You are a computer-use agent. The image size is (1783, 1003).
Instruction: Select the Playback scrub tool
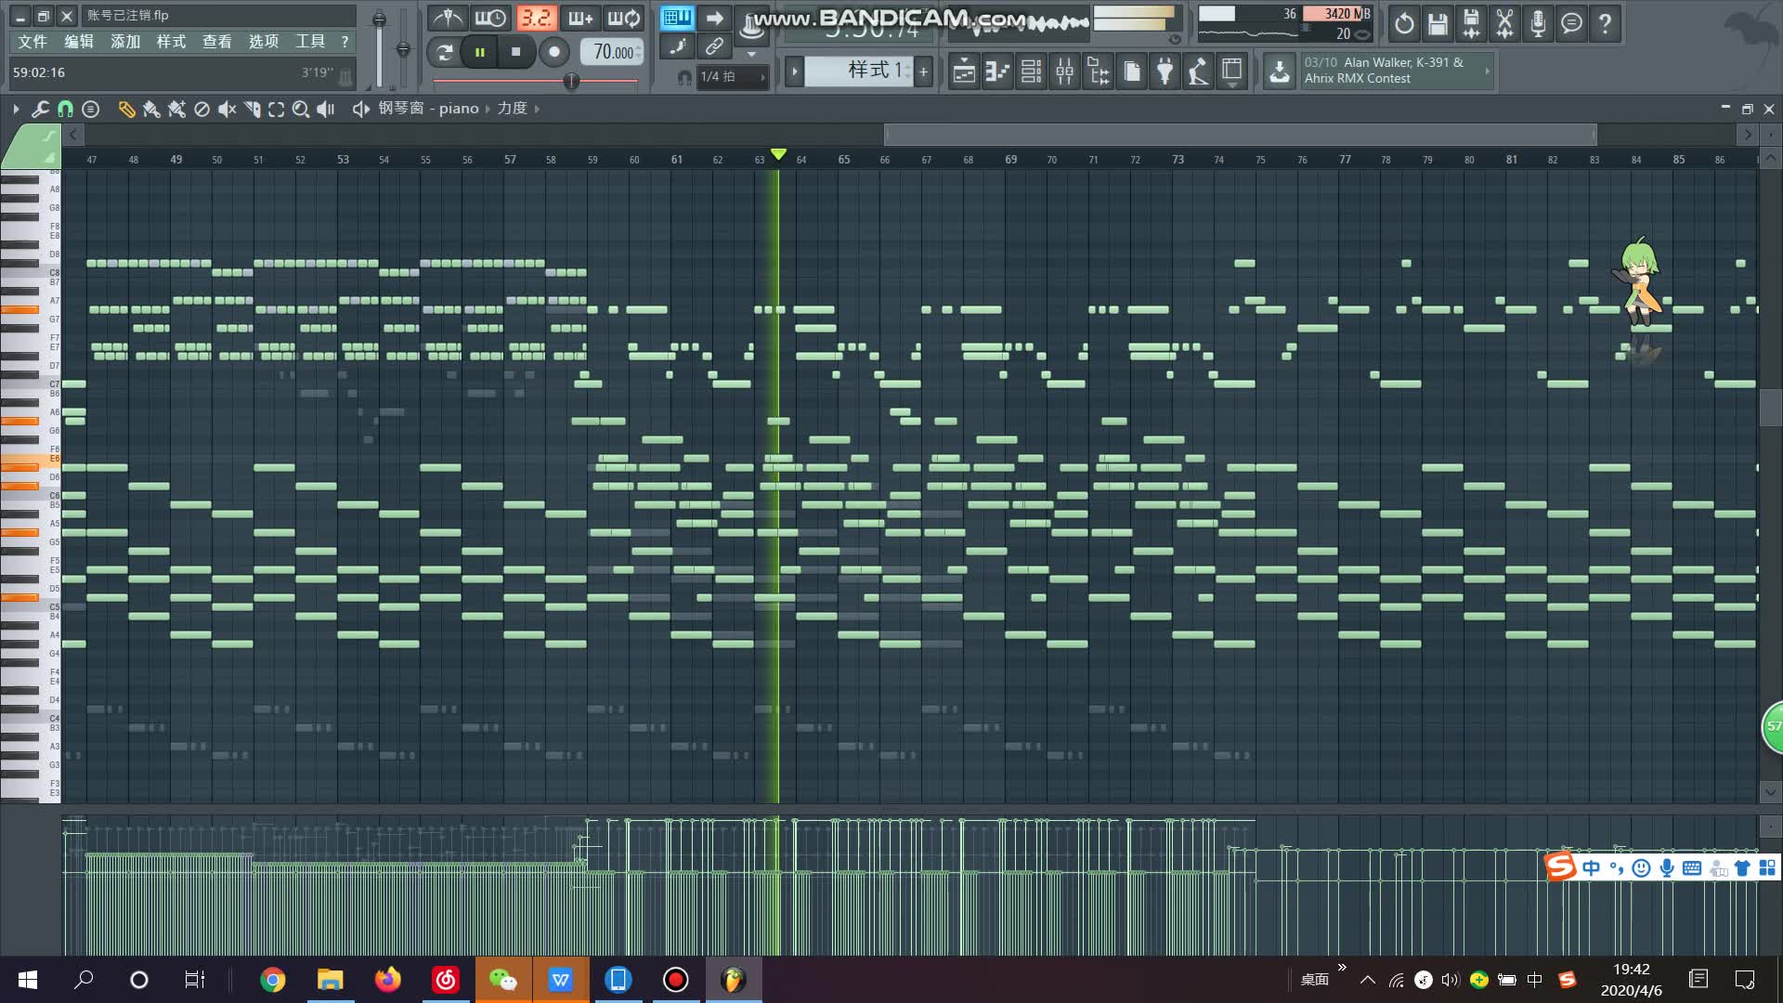[326, 109]
